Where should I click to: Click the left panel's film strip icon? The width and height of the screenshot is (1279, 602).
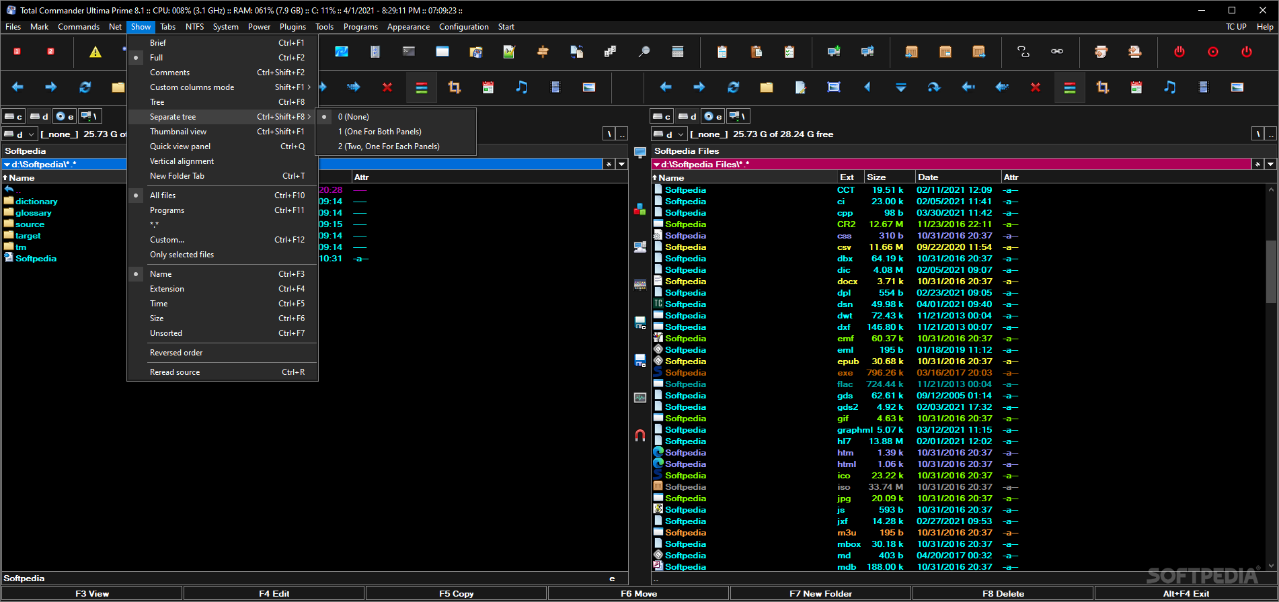point(555,87)
